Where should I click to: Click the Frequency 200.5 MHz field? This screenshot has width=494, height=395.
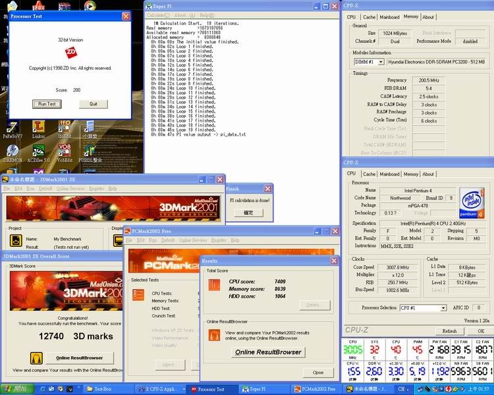pos(429,80)
